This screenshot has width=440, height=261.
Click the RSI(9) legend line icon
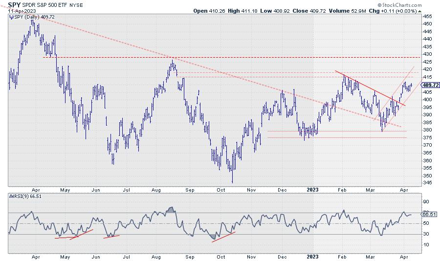12,196
